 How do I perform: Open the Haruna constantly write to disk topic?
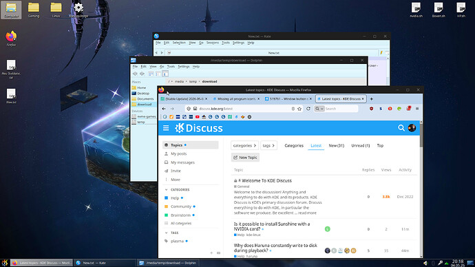pyautogui.click(x=275, y=248)
